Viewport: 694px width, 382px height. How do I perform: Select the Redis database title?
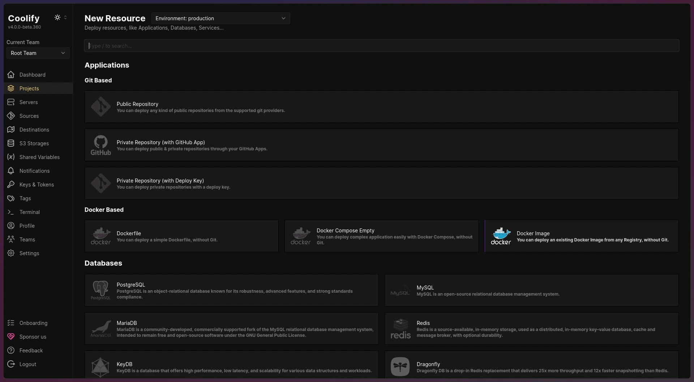pyautogui.click(x=423, y=323)
